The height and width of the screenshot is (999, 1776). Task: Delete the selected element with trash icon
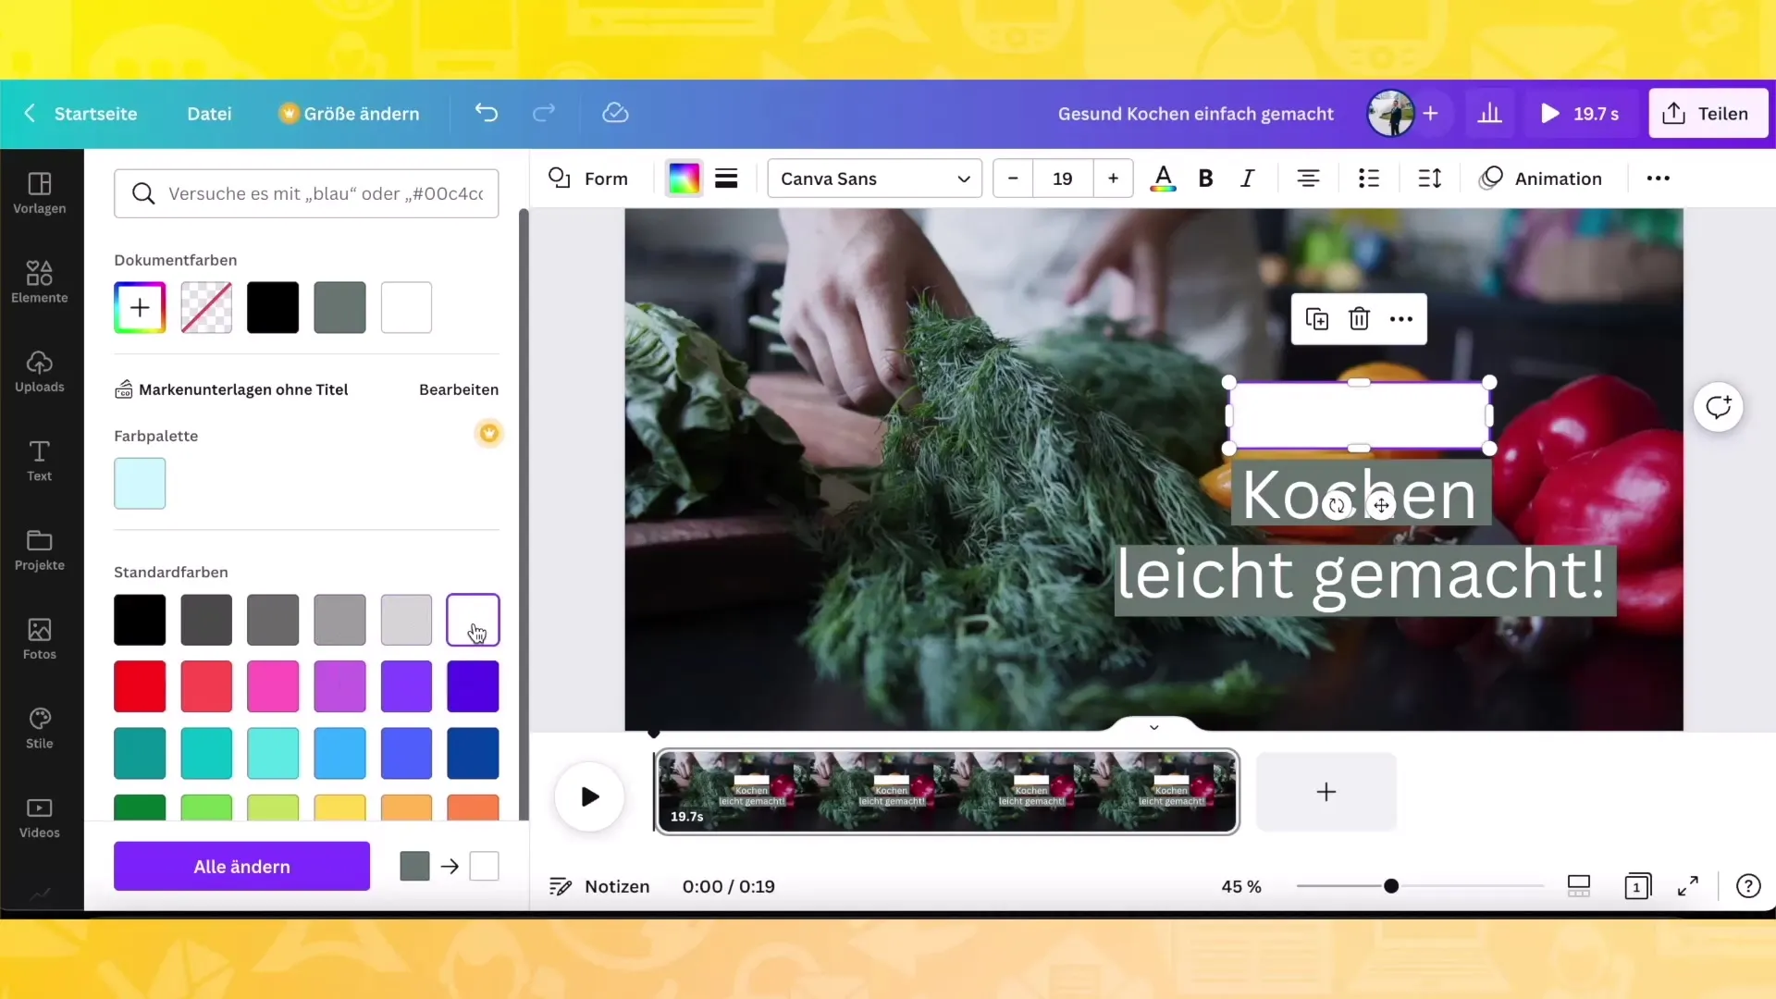coord(1359,319)
